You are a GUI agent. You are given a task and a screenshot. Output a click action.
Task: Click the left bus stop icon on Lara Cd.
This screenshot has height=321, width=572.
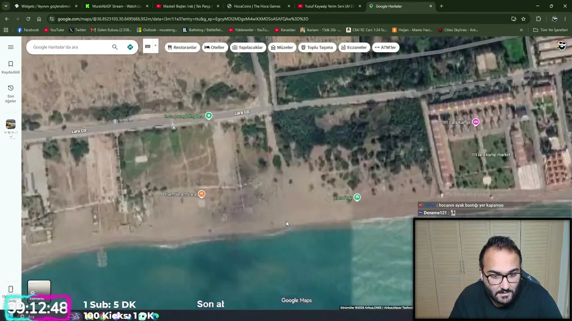[x=115, y=122]
